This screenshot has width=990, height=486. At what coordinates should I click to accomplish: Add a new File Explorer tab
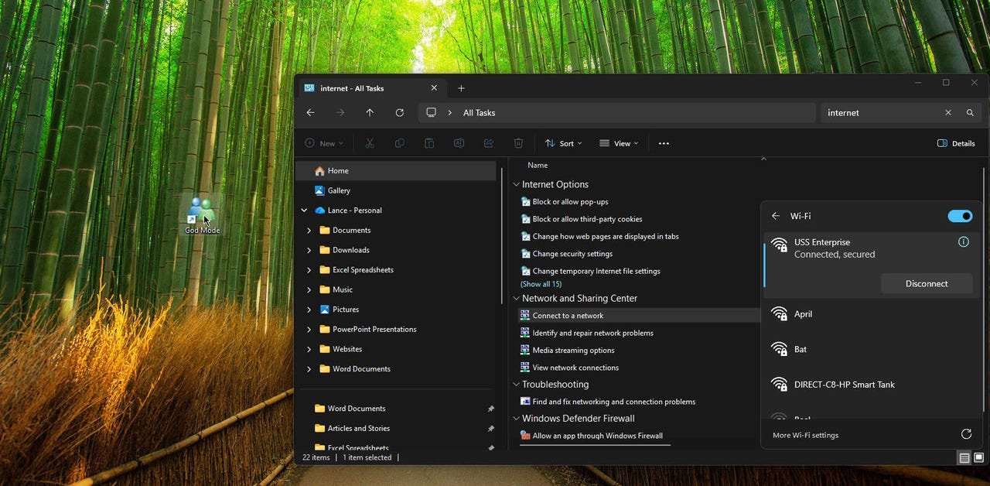[461, 88]
